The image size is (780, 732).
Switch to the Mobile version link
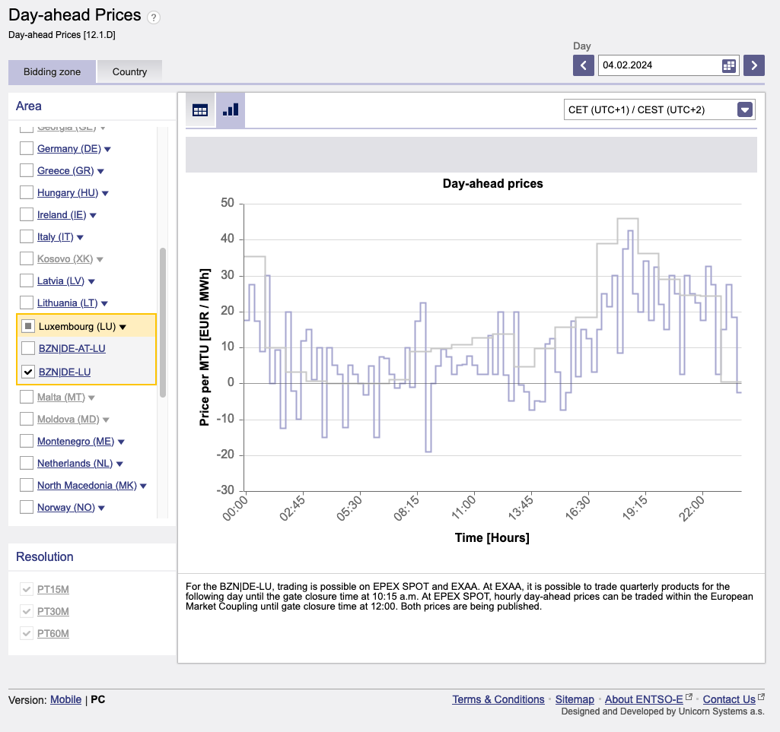(x=65, y=699)
